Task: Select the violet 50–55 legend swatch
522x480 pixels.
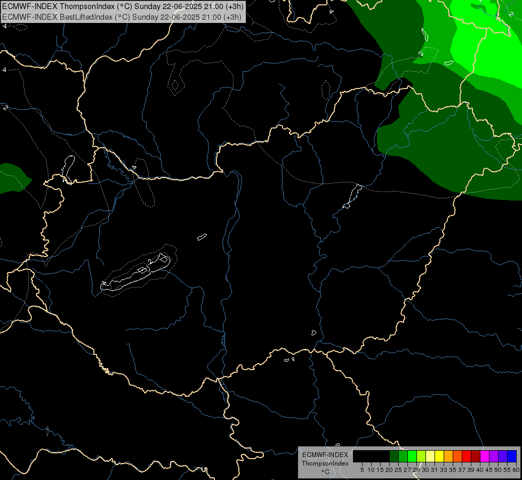Action: tap(503, 456)
